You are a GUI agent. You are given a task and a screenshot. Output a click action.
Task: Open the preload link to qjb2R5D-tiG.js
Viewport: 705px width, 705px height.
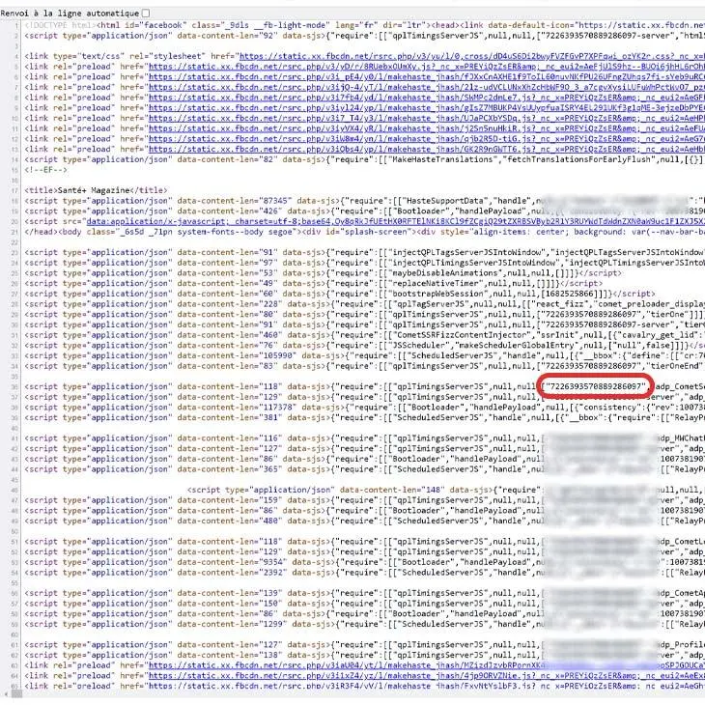tap(426, 139)
